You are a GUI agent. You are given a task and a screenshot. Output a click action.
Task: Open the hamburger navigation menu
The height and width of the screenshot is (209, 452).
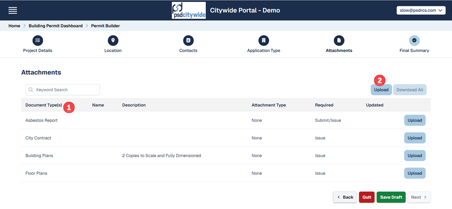(x=13, y=10)
